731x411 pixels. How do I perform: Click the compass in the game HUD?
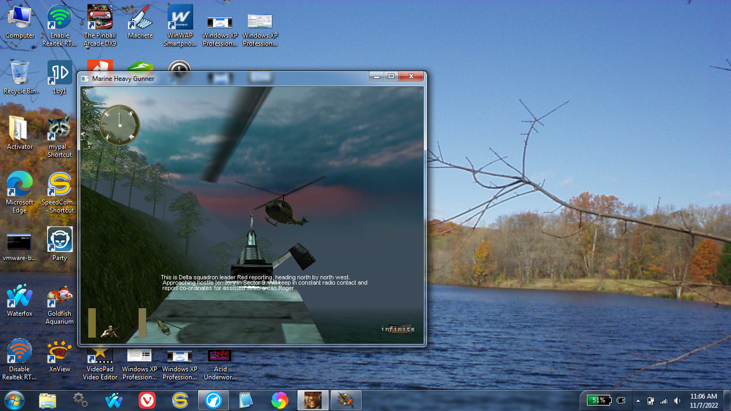120,125
